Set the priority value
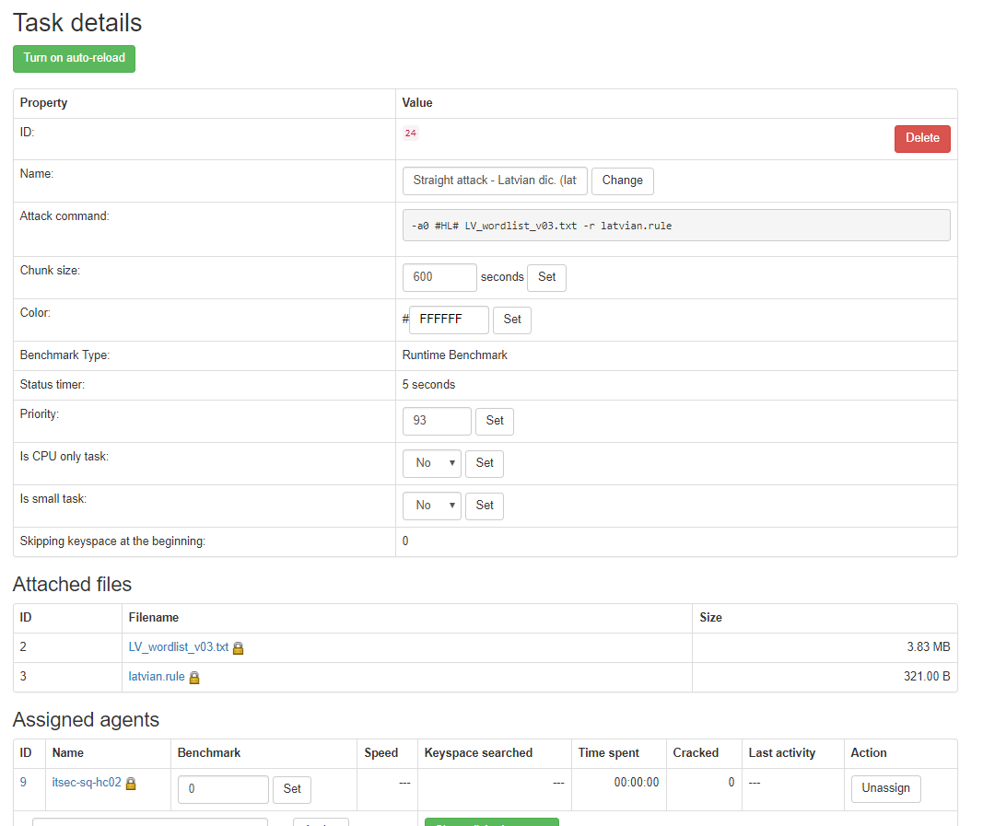 (x=495, y=421)
